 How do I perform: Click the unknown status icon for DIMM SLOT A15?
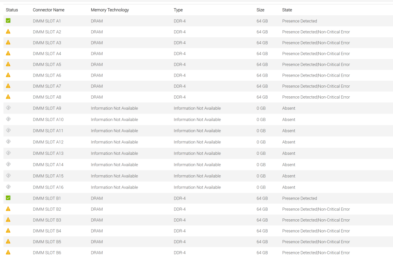point(8,175)
